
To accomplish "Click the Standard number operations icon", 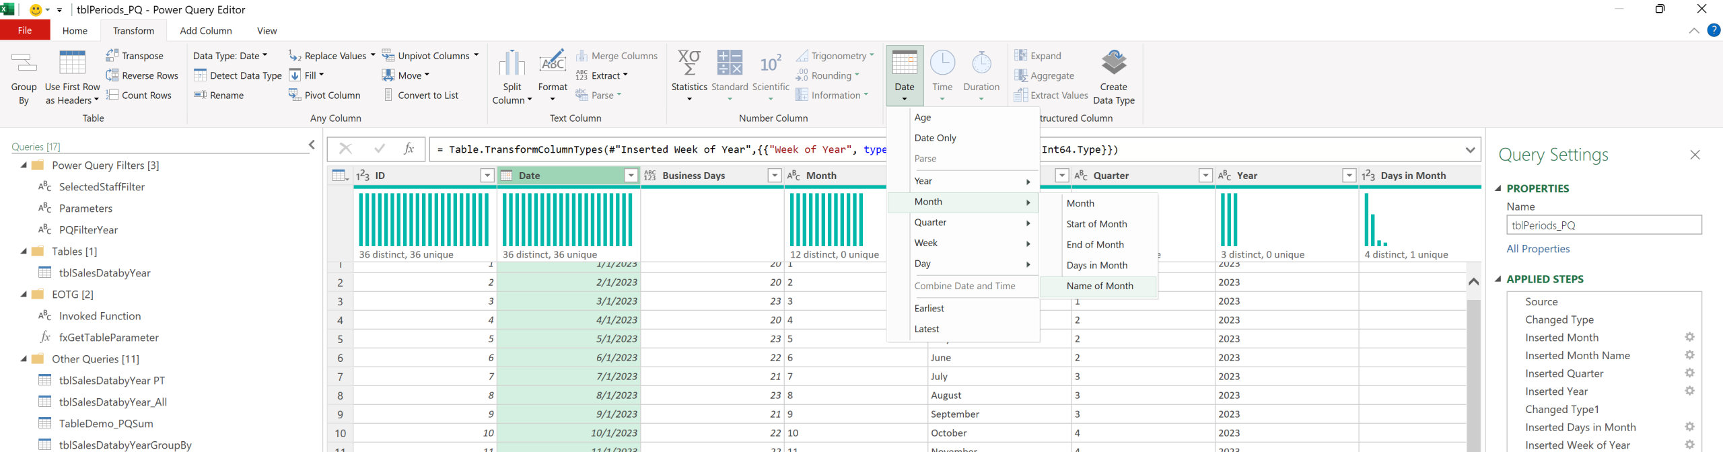I will click(x=730, y=63).
